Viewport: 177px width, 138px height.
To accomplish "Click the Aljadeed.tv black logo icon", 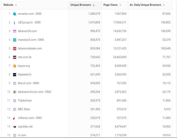I will [x=14, y=75].
